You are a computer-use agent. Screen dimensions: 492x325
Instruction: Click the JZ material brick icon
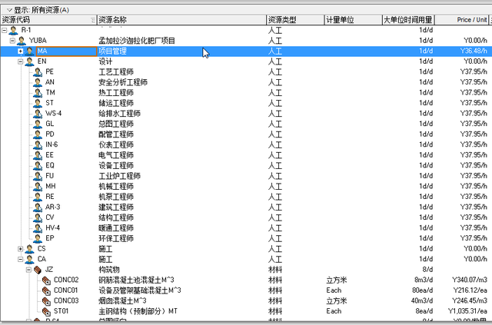pyautogui.click(x=38, y=270)
